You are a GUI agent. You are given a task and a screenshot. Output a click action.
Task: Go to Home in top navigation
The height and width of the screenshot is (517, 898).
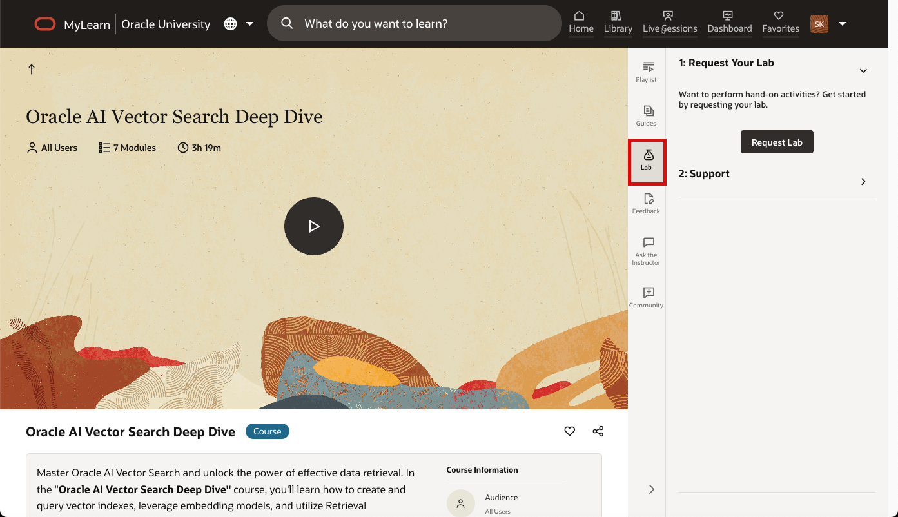coord(581,23)
